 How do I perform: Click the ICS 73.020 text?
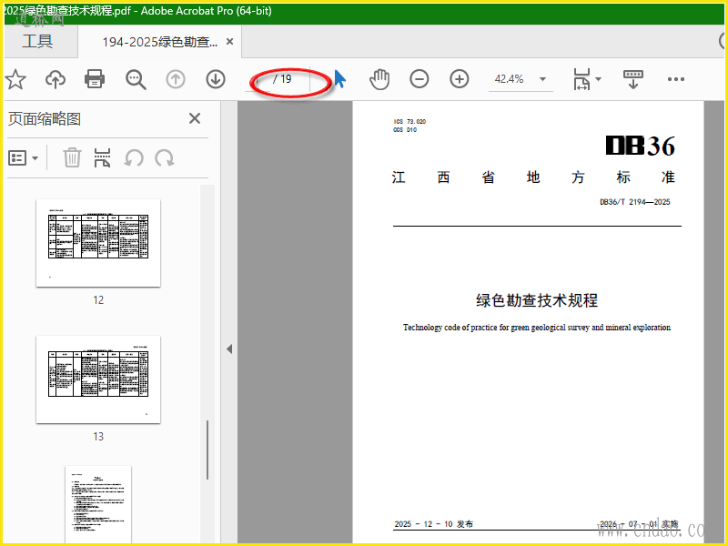pyautogui.click(x=409, y=122)
